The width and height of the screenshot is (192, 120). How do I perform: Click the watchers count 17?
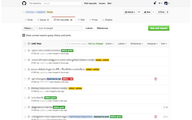139,12
